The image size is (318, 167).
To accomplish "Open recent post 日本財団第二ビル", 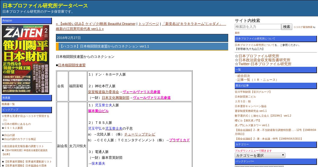I will pos(245,97).
